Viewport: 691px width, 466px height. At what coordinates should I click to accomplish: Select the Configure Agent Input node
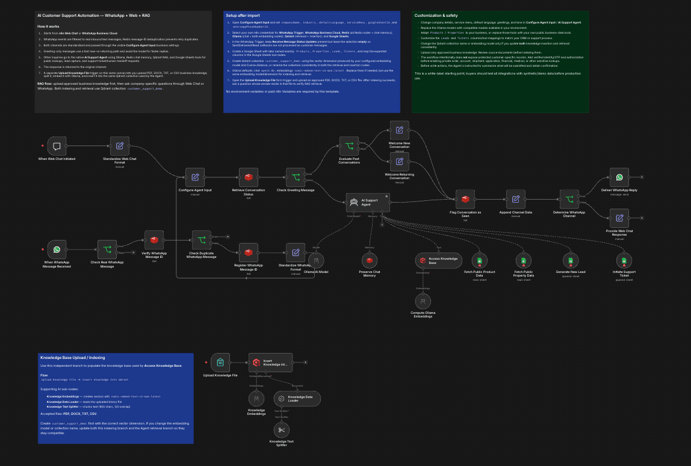(x=195, y=177)
